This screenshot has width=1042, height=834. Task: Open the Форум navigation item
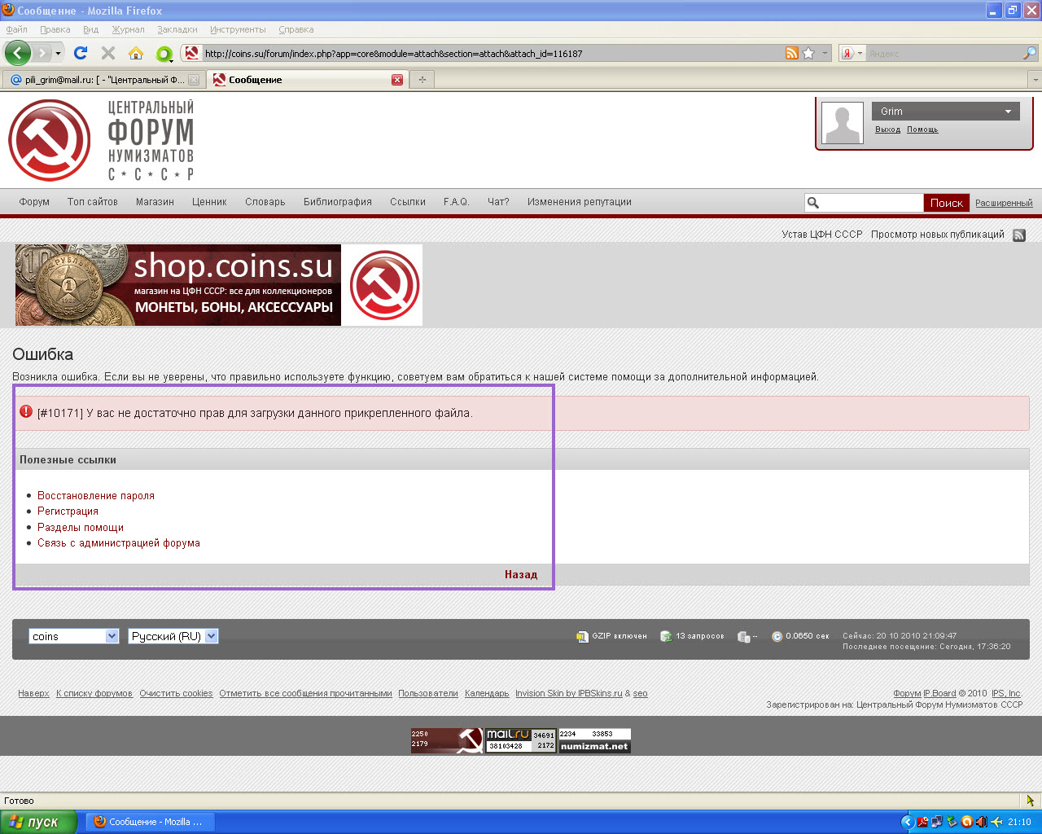coord(34,202)
